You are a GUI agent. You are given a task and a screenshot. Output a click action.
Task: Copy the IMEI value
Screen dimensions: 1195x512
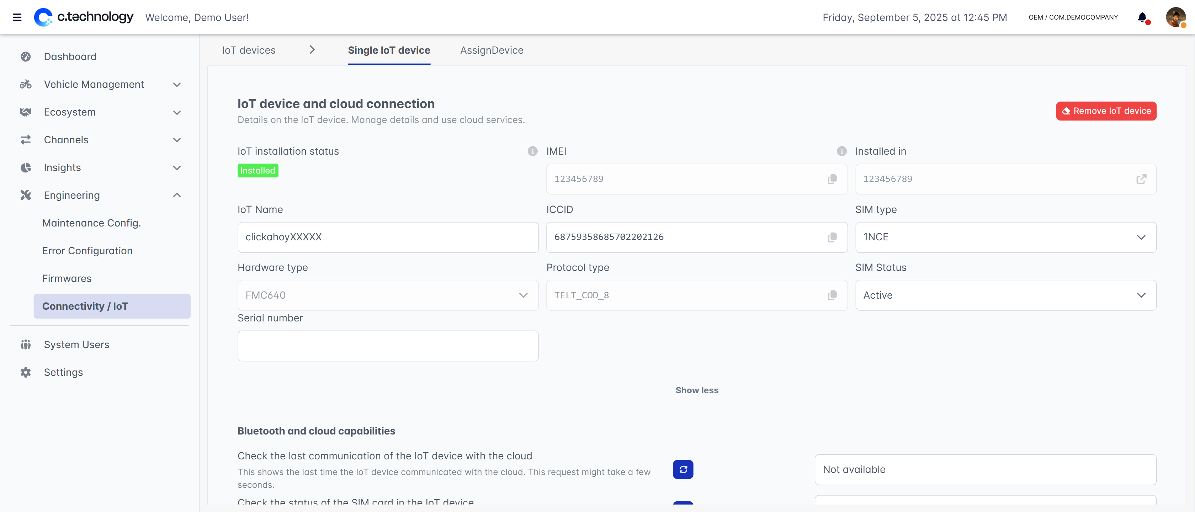point(832,179)
